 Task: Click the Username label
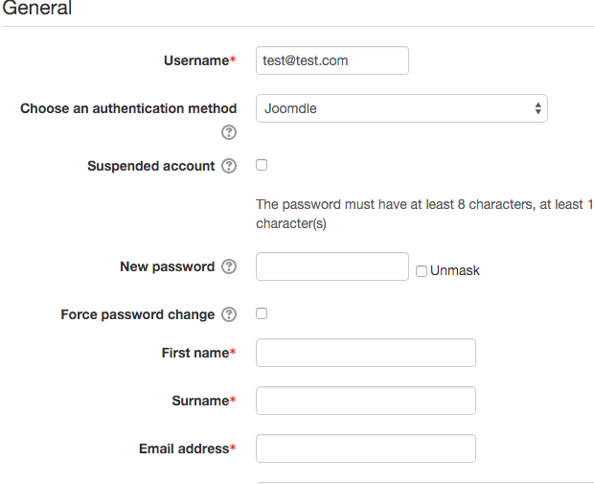click(196, 60)
